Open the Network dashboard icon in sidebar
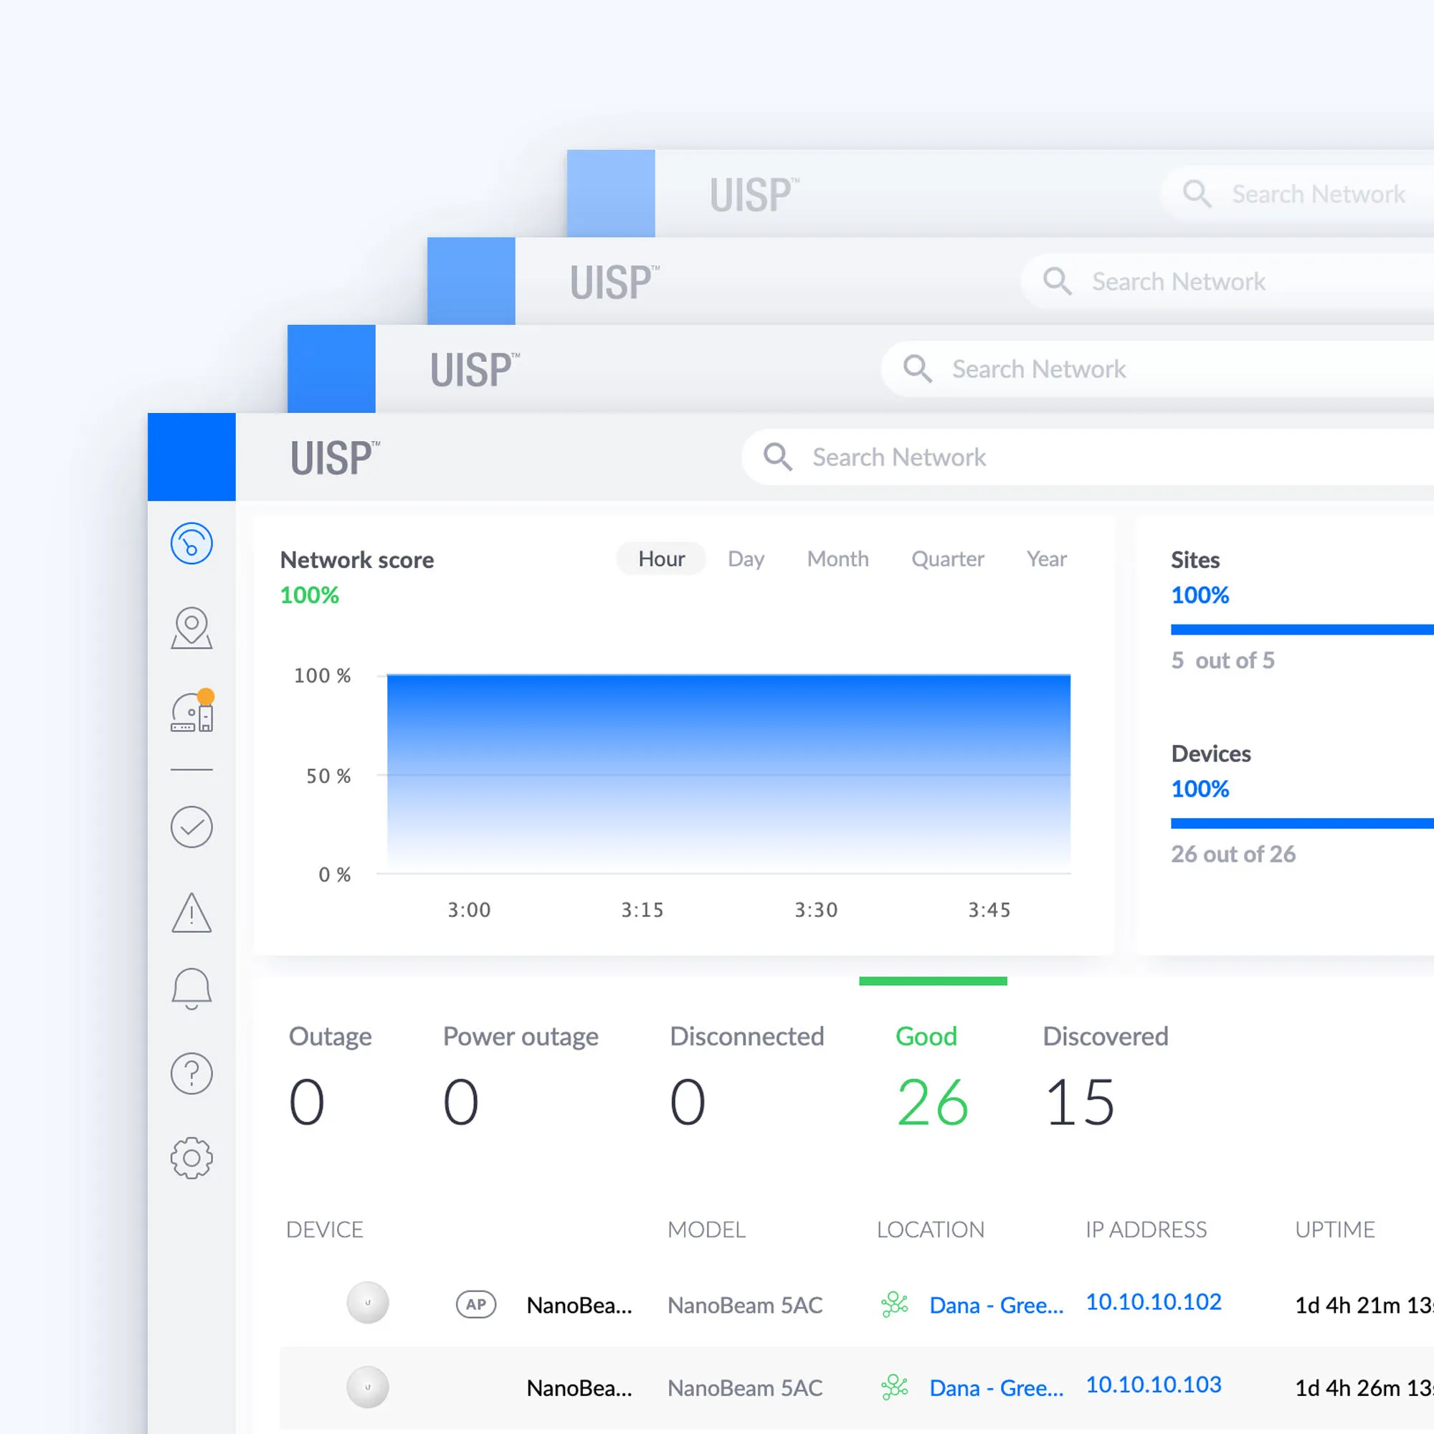Viewport: 1434px width, 1434px height. pyautogui.click(x=191, y=543)
